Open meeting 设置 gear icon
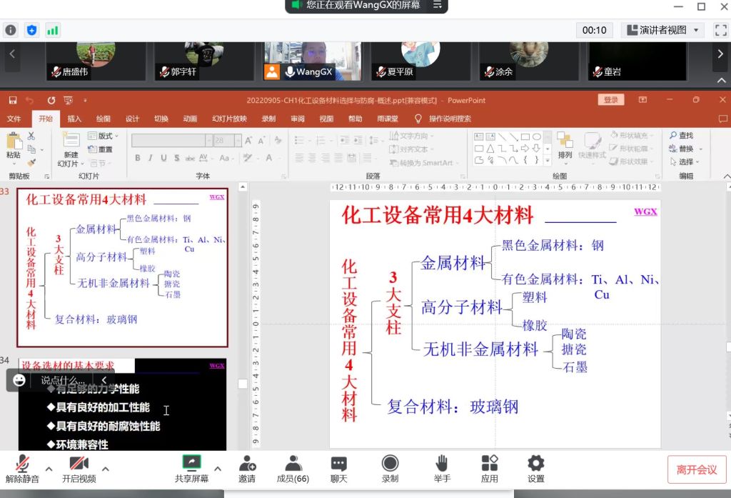731x498 pixels. [x=535, y=469]
